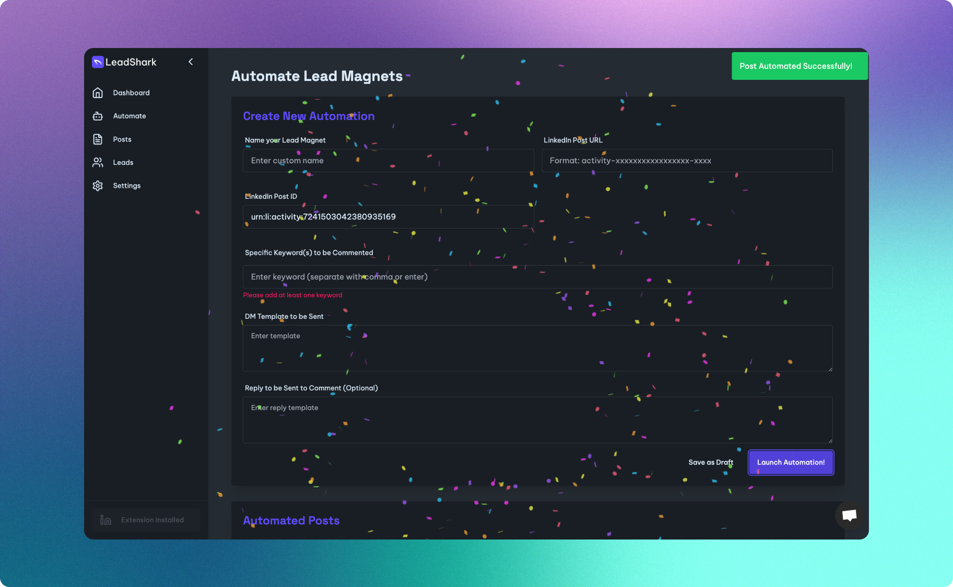Collapse the sidebar with the chevron
Image resolution: width=953 pixels, height=587 pixels.
191,62
